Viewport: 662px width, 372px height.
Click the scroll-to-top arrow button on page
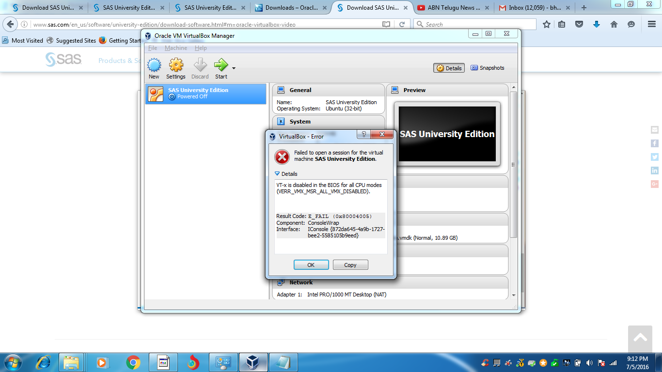point(640,338)
